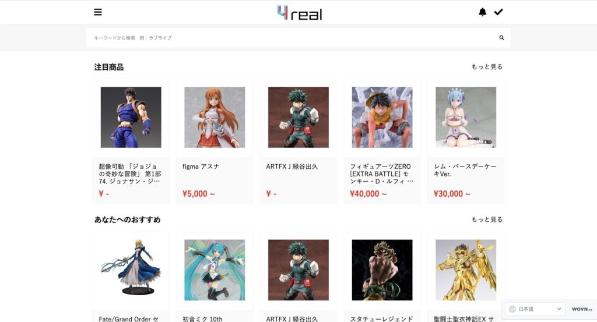
Task: Click the ARTFX J 緑谷出久 title in 注目商品
Action: (292, 167)
